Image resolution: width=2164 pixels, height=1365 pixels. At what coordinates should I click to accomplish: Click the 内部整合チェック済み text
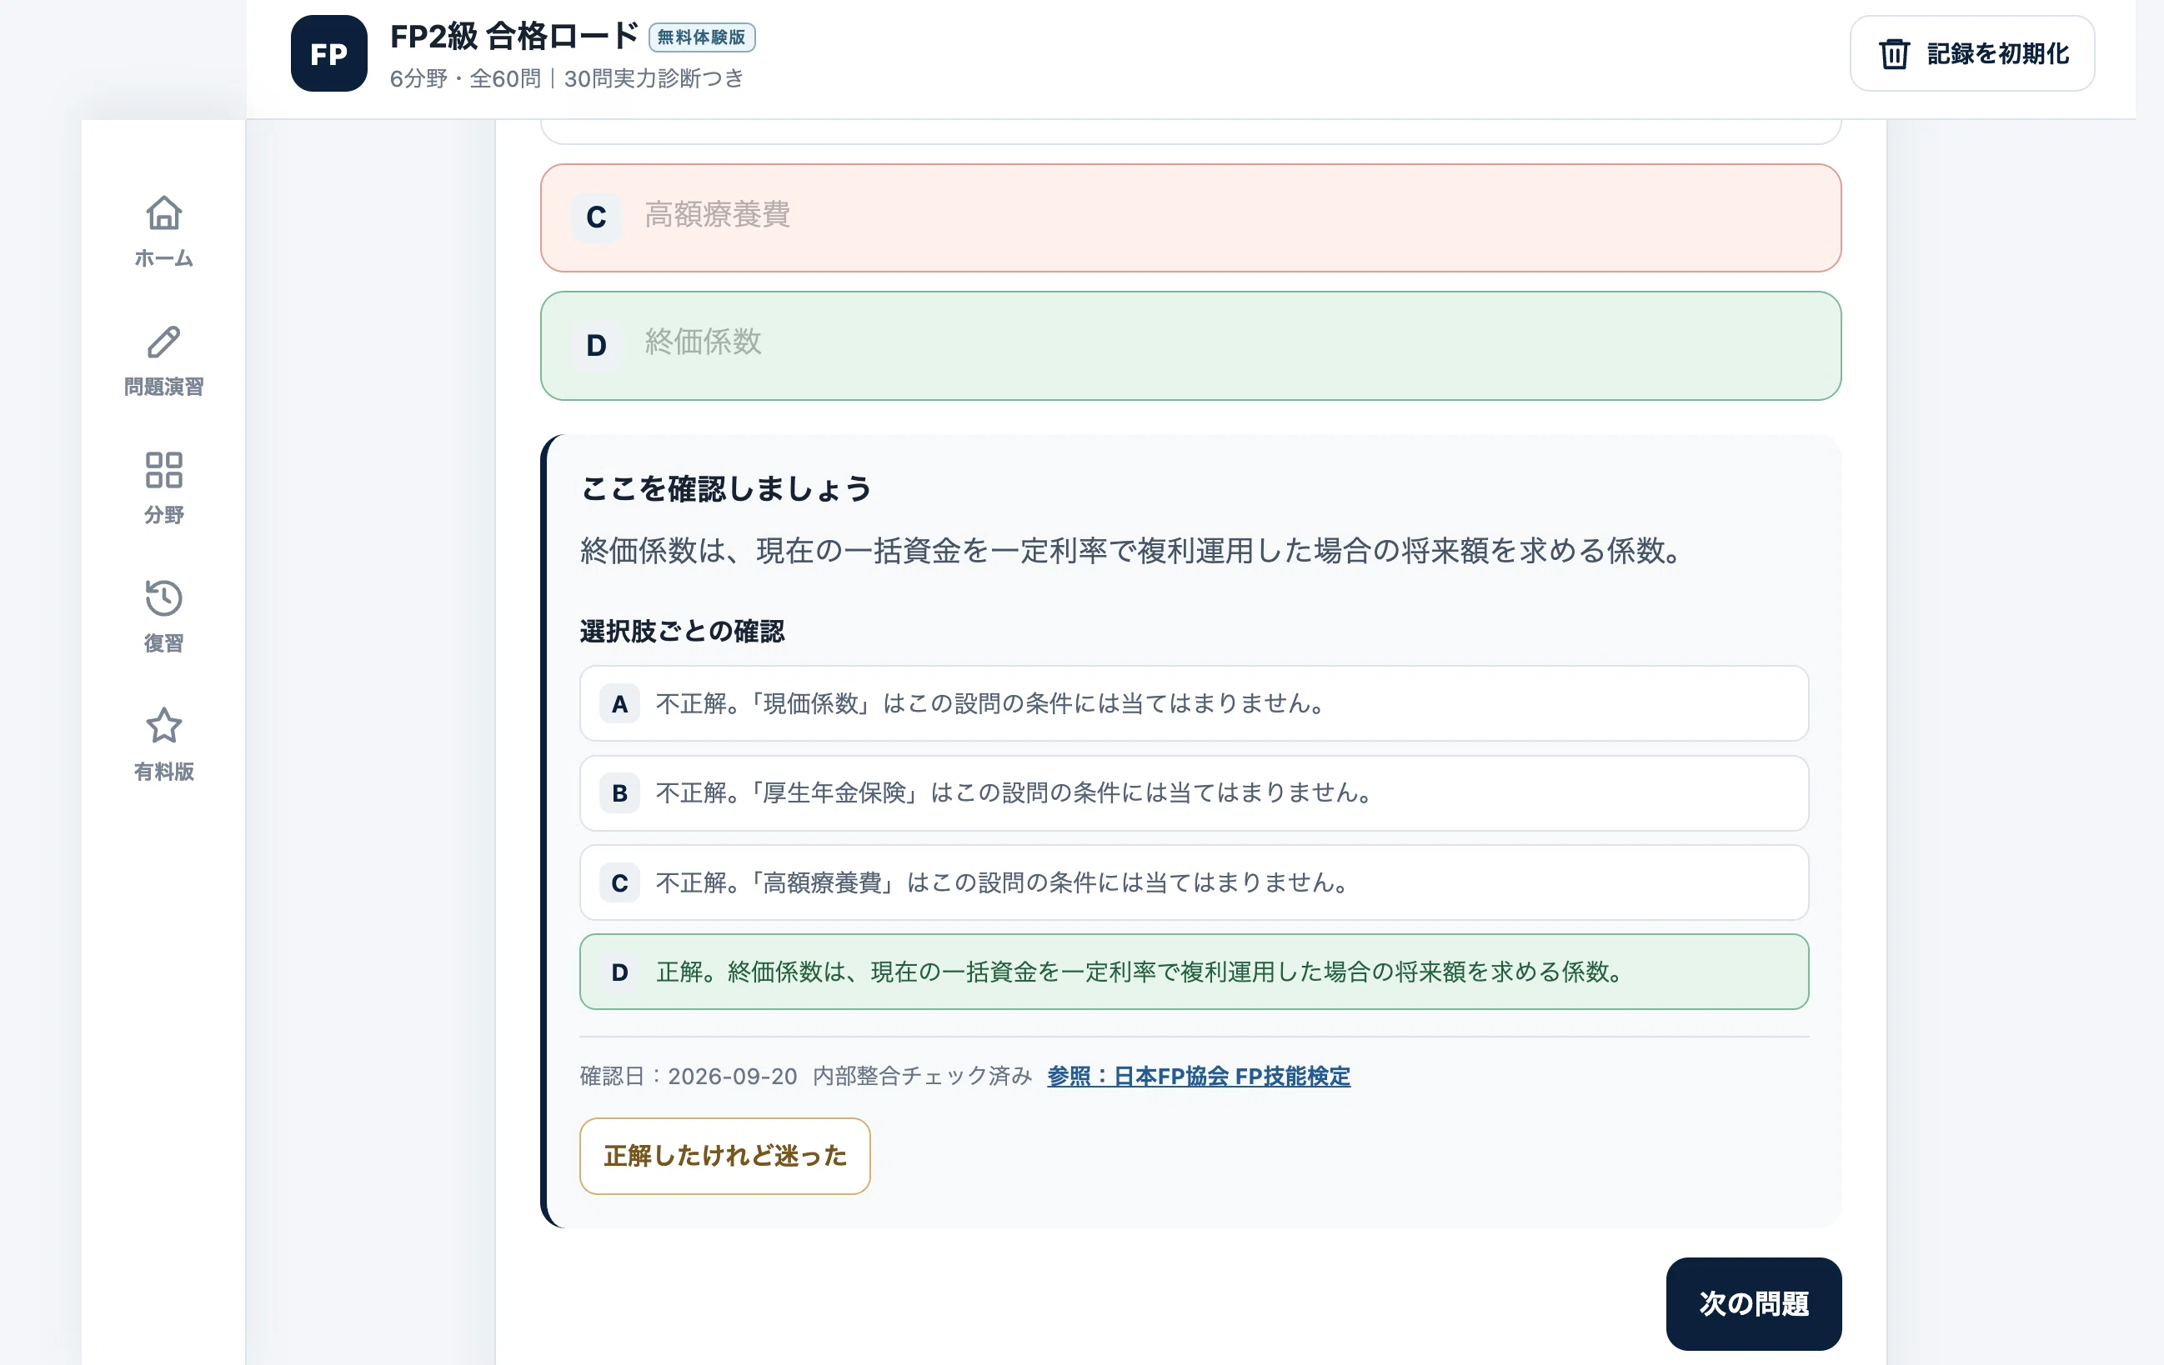coord(922,1076)
